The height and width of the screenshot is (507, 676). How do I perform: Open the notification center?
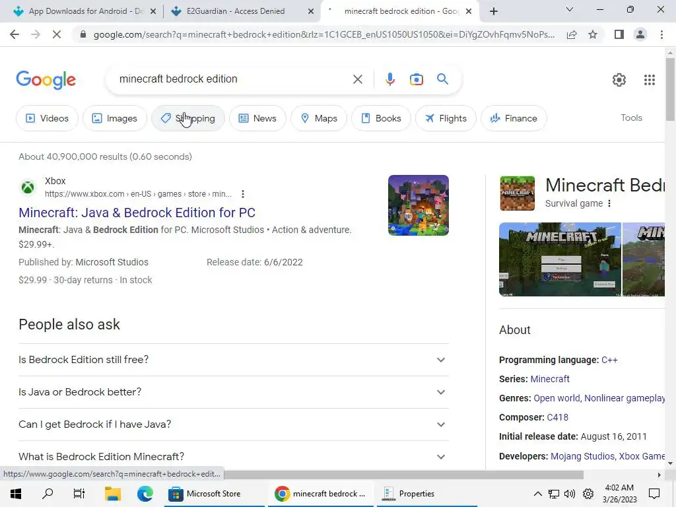[x=654, y=494]
